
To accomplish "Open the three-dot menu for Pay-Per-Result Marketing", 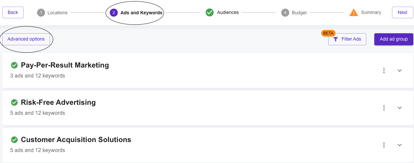I will tap(384, 71).
